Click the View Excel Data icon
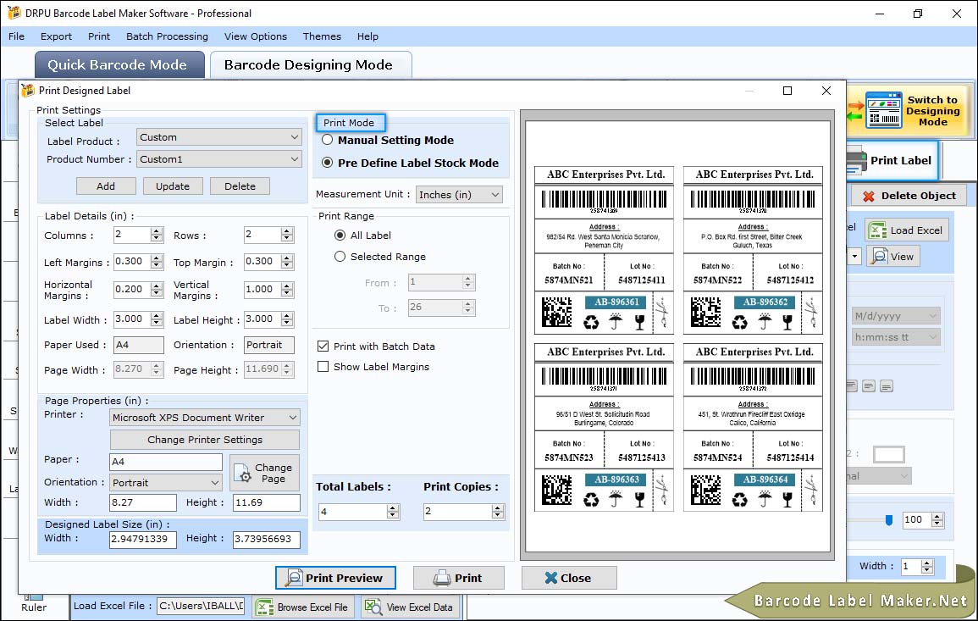Viewport: 978px width, 621px height. (373, 607)
